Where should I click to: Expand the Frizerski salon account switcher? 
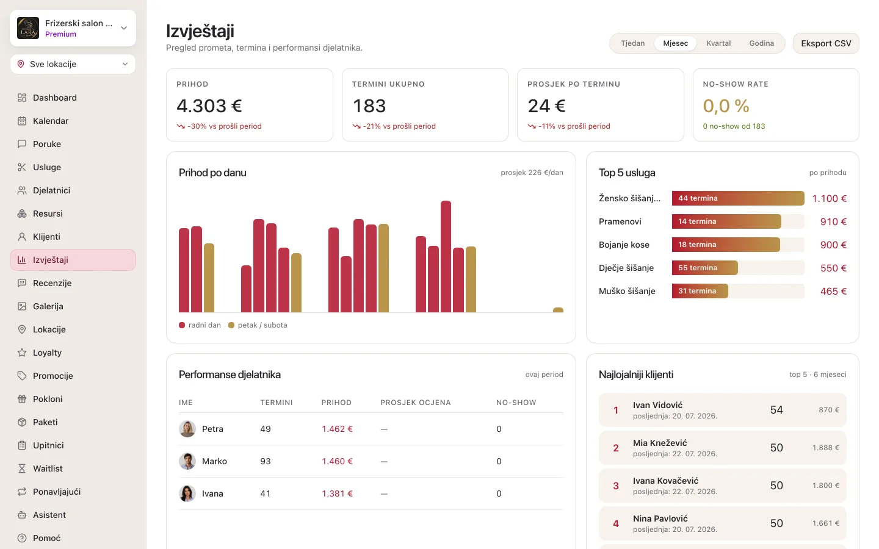pos(73,28)
